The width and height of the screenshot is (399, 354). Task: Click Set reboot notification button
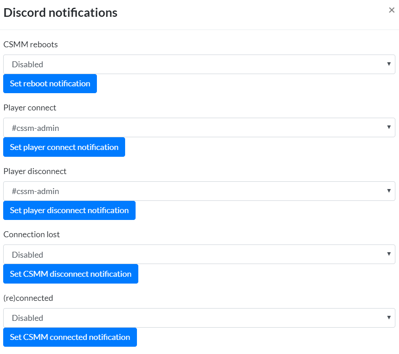(x=50, y=84)
